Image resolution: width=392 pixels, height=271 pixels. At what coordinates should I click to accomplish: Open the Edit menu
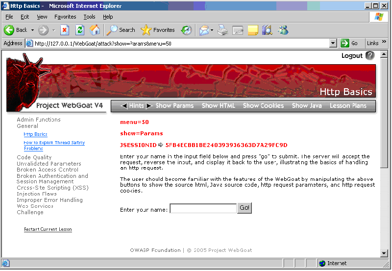[x=25, y=17]
